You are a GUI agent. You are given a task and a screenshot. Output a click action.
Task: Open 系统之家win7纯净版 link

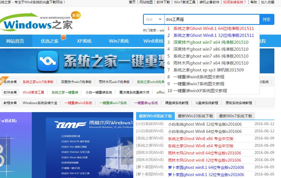click(x=38, y=82)
